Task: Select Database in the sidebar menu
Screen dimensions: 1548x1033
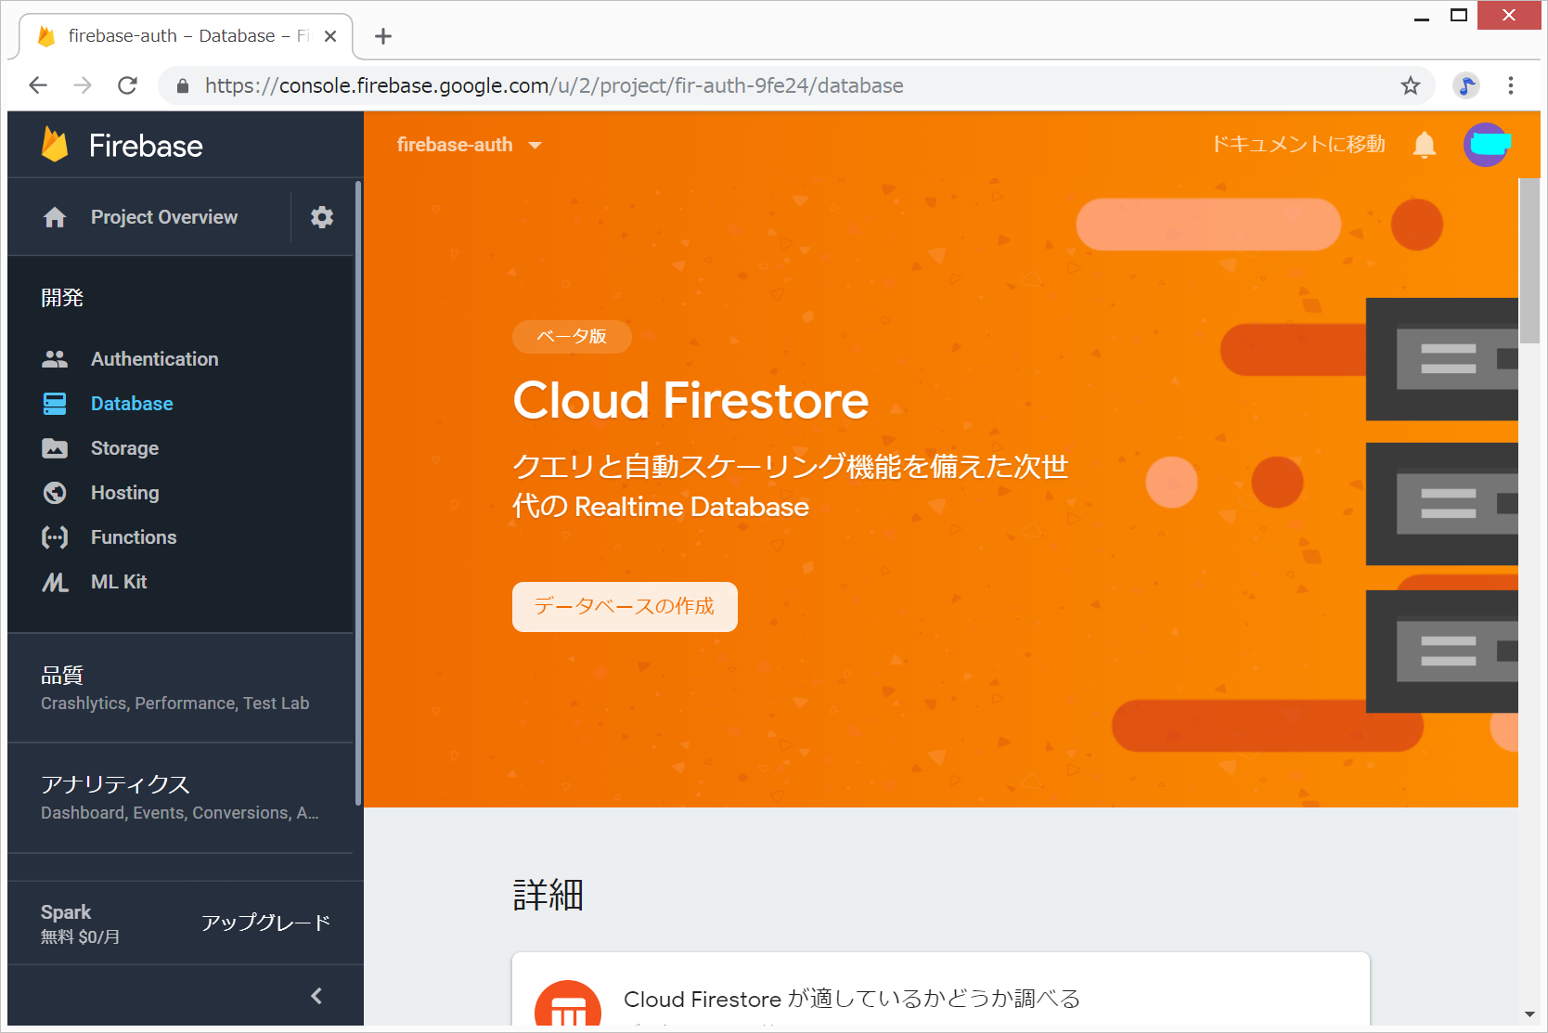Action: point(132,404)
